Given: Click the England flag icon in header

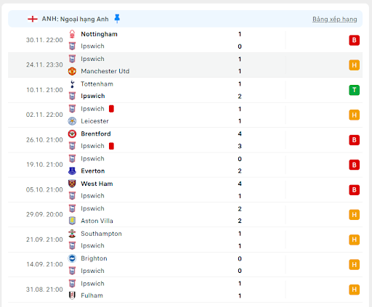Looking at the screenshot, I should pyautogui.click(x=33, y=19).
